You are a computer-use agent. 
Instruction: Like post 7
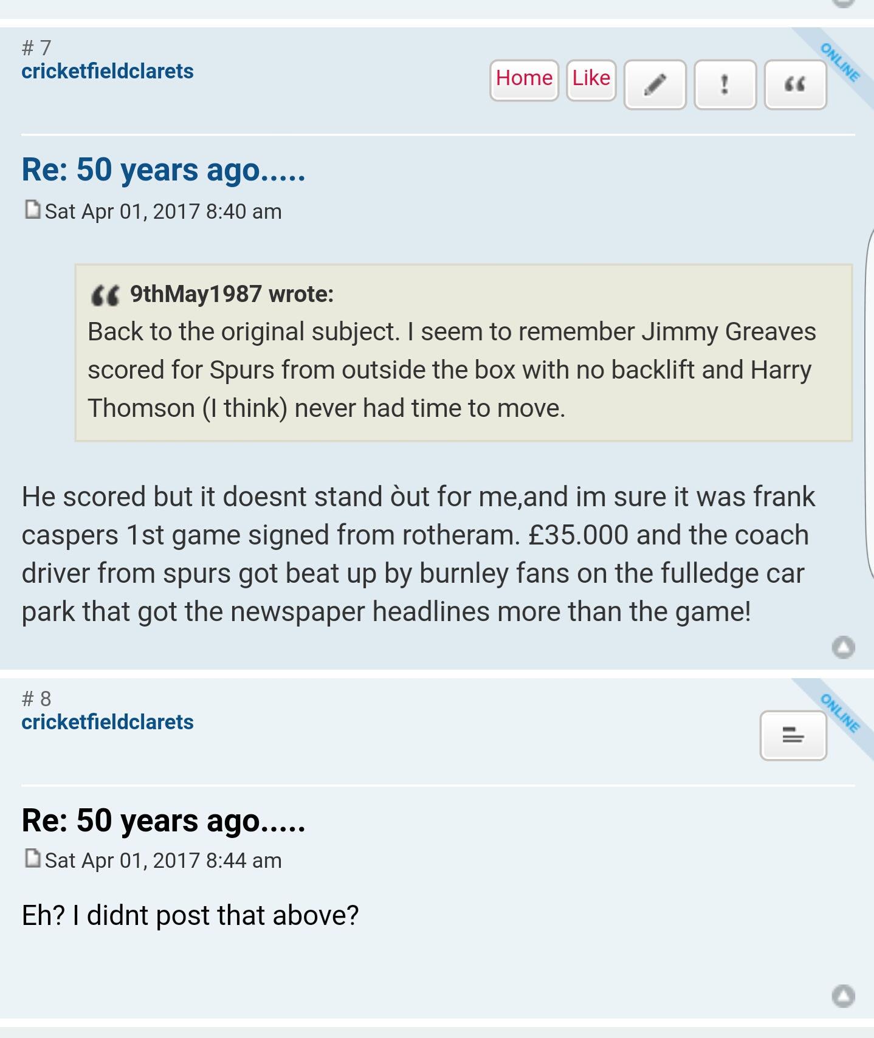591,80
